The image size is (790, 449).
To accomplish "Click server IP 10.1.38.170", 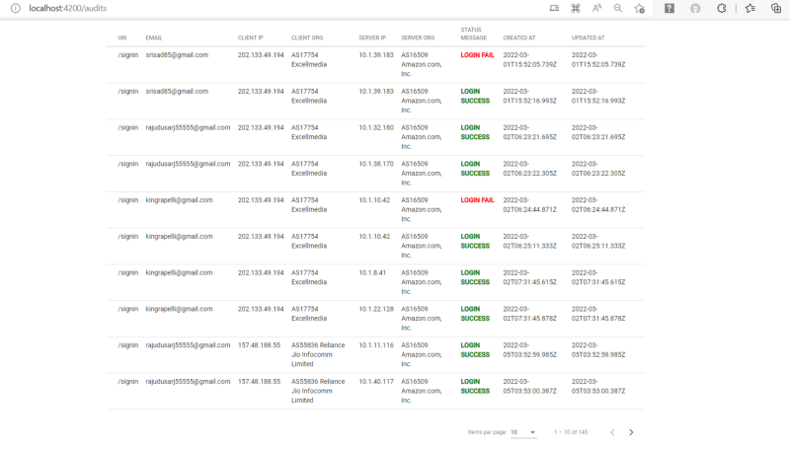I will [x=376, y=164].
